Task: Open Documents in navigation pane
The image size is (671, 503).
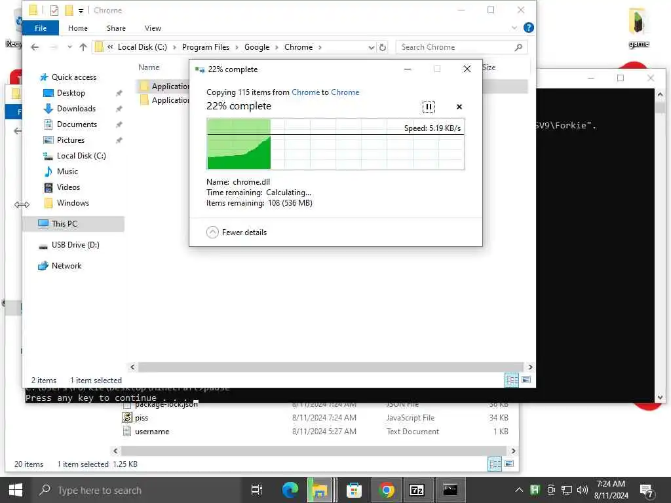Action: (x=77, y=124)
